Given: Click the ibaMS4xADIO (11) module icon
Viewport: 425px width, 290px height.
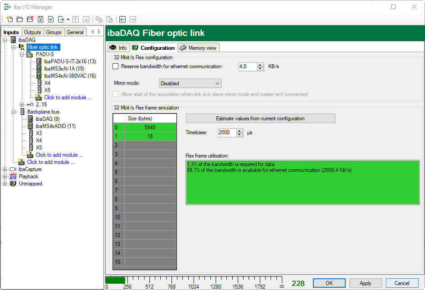Looking at the screenshot, I should click(31, 126).
